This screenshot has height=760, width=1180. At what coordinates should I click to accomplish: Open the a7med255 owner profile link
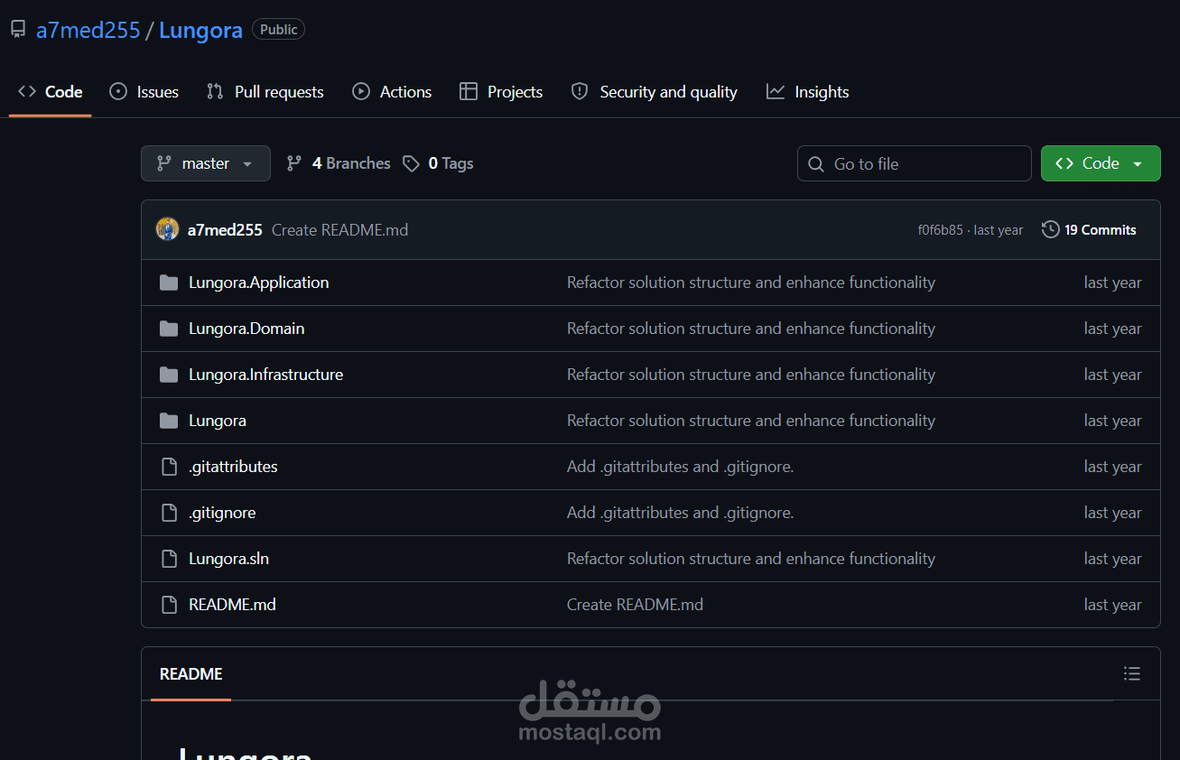coord(88,30)
